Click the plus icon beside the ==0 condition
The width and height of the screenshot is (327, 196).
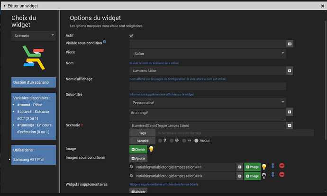click(240, 176)
